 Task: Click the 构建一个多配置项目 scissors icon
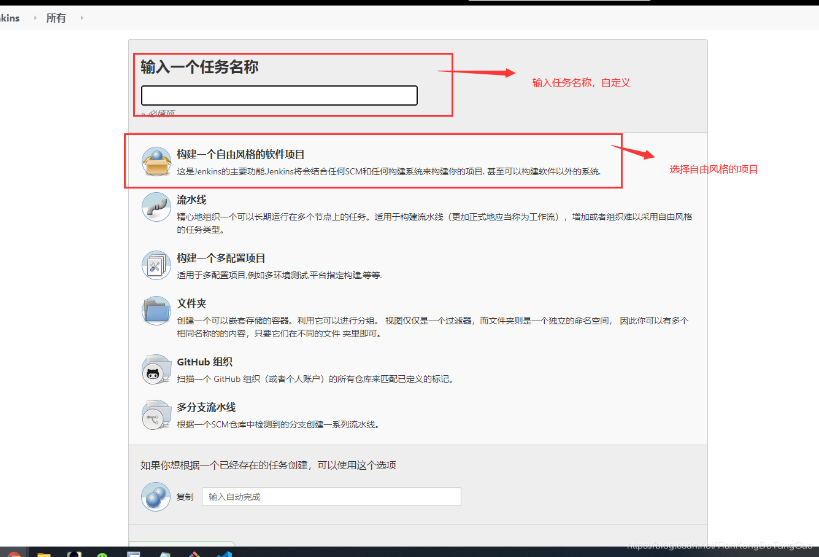[x=156, y=265]
